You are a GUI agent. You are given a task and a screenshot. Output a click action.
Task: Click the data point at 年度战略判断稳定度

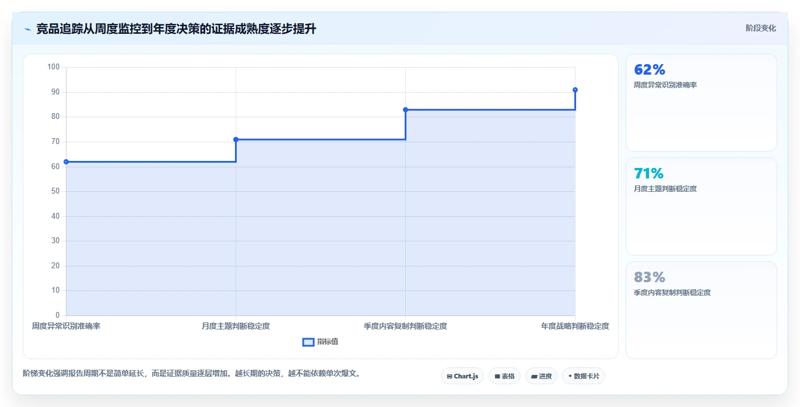click(x=575, y=90)
